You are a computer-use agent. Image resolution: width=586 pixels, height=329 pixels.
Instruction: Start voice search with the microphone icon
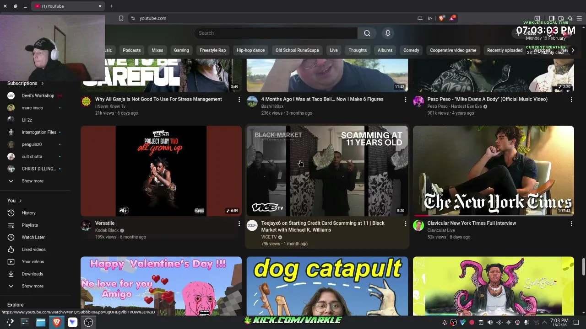tap(388, 33)
